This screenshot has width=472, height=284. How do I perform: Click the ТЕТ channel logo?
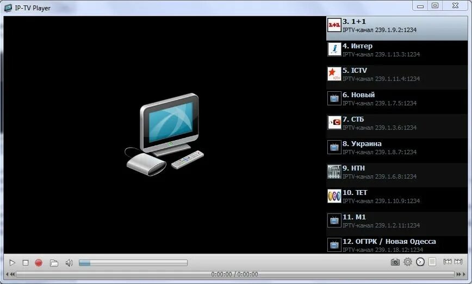(x=334, y=196)
